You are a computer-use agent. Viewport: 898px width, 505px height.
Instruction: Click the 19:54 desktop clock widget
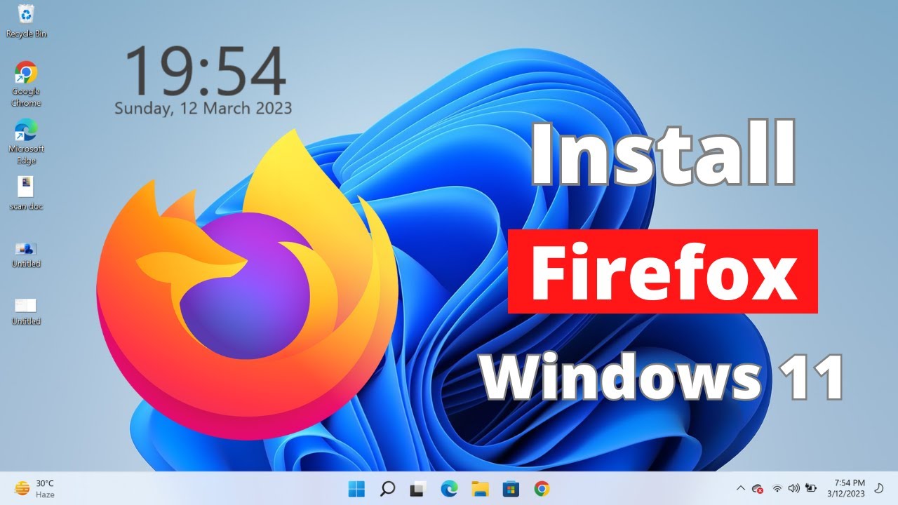[205, 70]
